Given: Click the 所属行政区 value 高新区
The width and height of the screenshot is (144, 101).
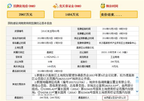Looking at the screenshot, I should click(50, 52).
